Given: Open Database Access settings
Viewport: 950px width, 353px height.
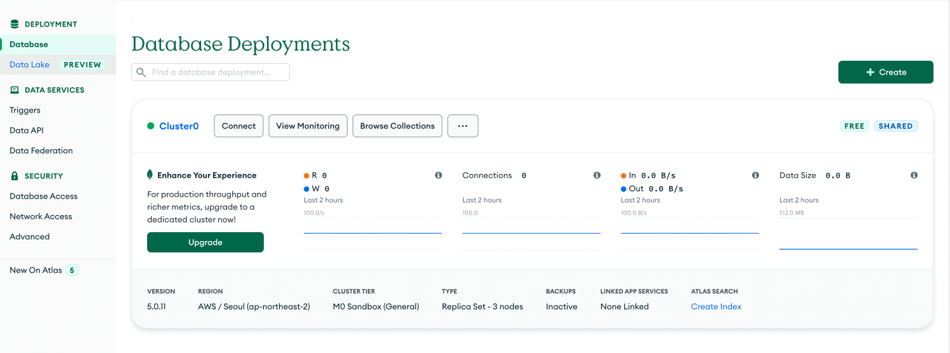Looking at the screenshot, I should pyautogui.click(x=44, y=196).
